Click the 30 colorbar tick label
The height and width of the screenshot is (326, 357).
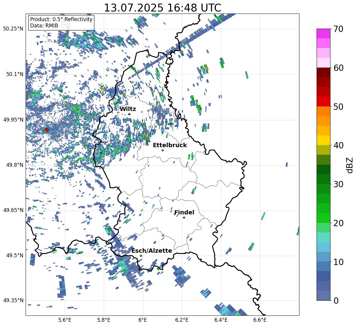click(x=338, y=184)
